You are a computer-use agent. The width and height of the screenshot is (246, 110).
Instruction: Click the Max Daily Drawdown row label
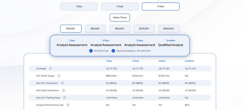(48, 90)
